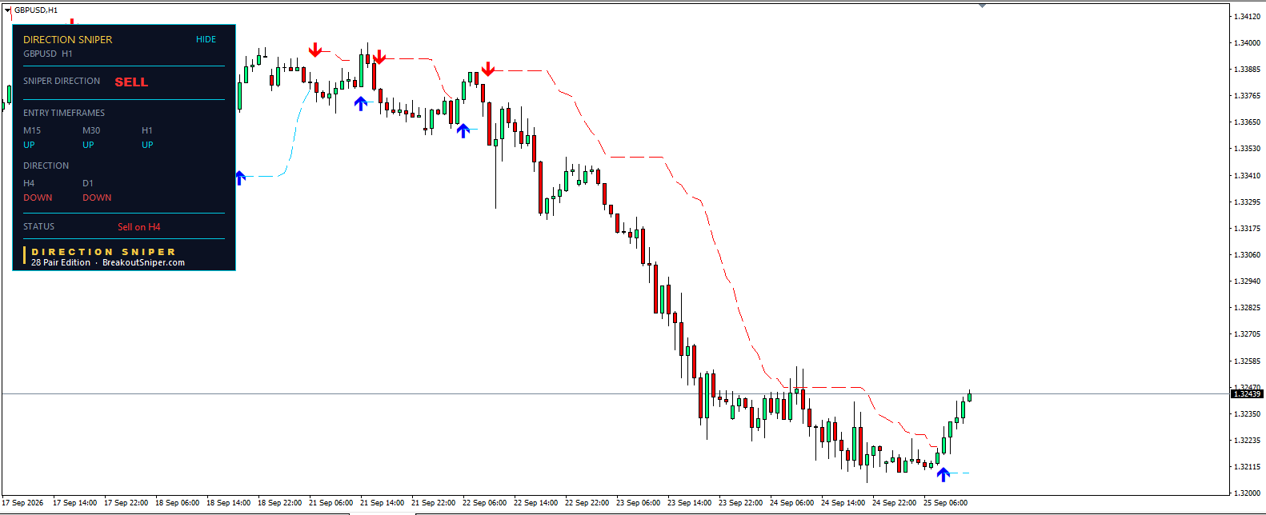Click time axis label 22 Sep 22:00

coord(587,503)
